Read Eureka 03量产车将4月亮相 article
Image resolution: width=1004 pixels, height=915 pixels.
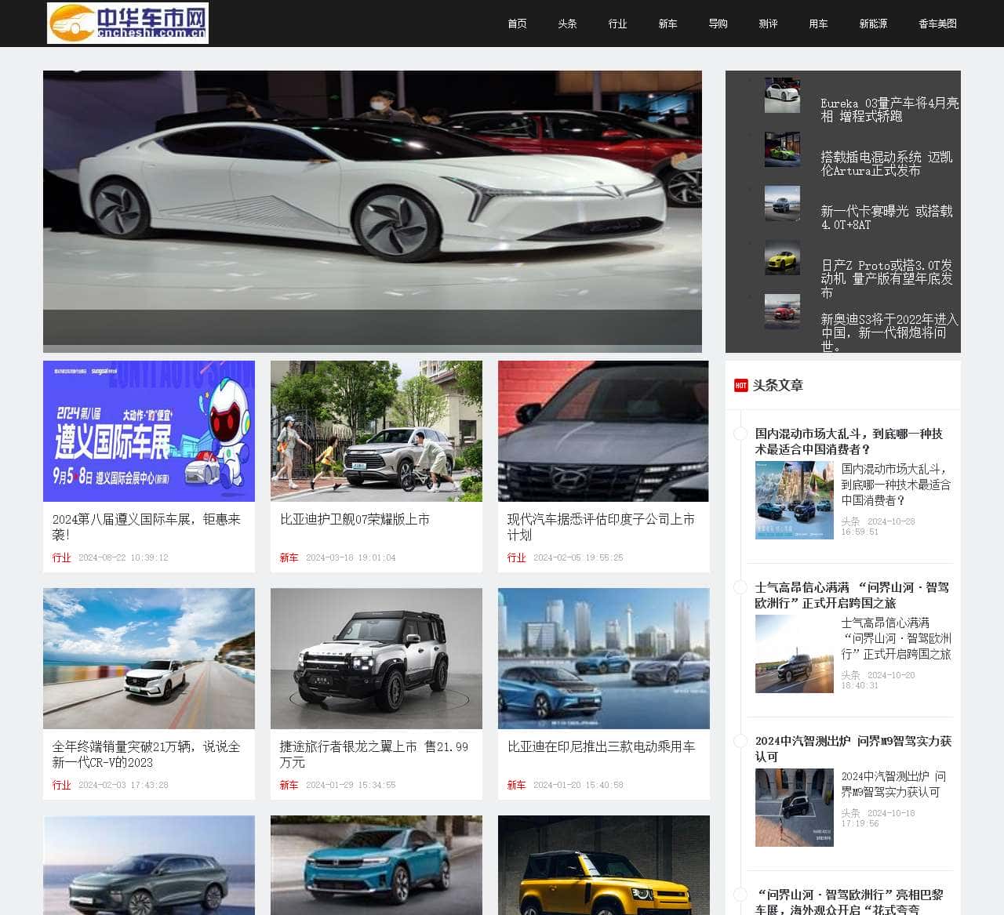[x=889, y=110]
